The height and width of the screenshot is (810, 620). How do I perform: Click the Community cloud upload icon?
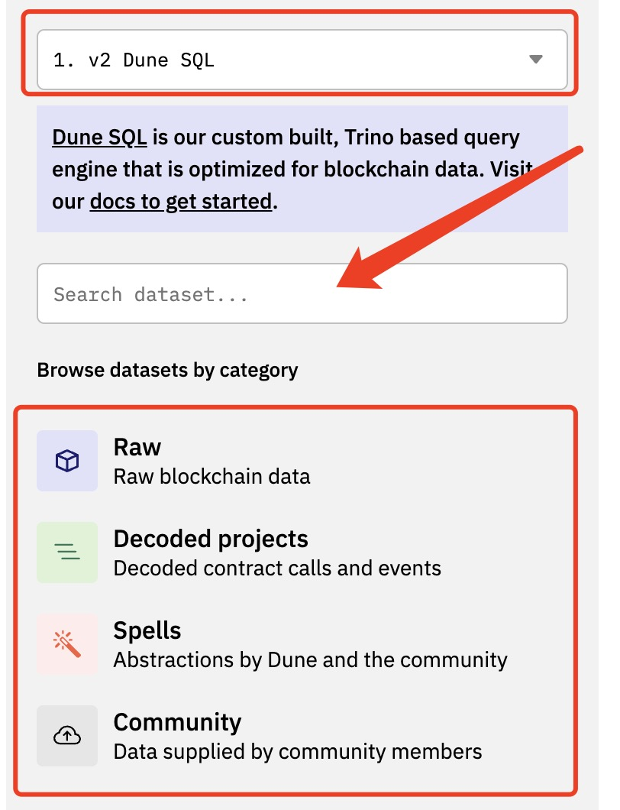click(67, 736)
